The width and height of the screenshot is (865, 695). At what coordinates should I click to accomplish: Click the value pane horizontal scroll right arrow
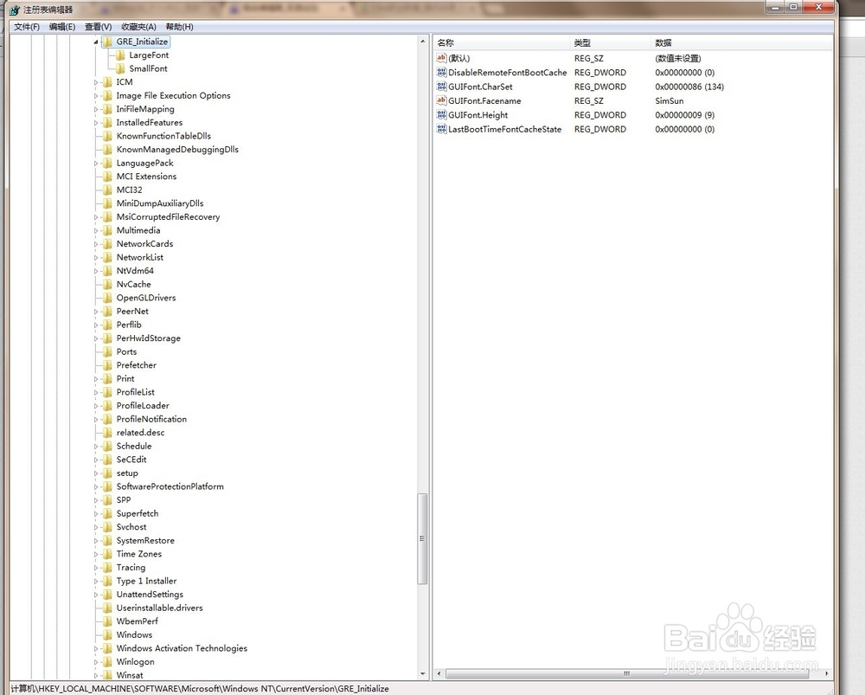[826, 673]
